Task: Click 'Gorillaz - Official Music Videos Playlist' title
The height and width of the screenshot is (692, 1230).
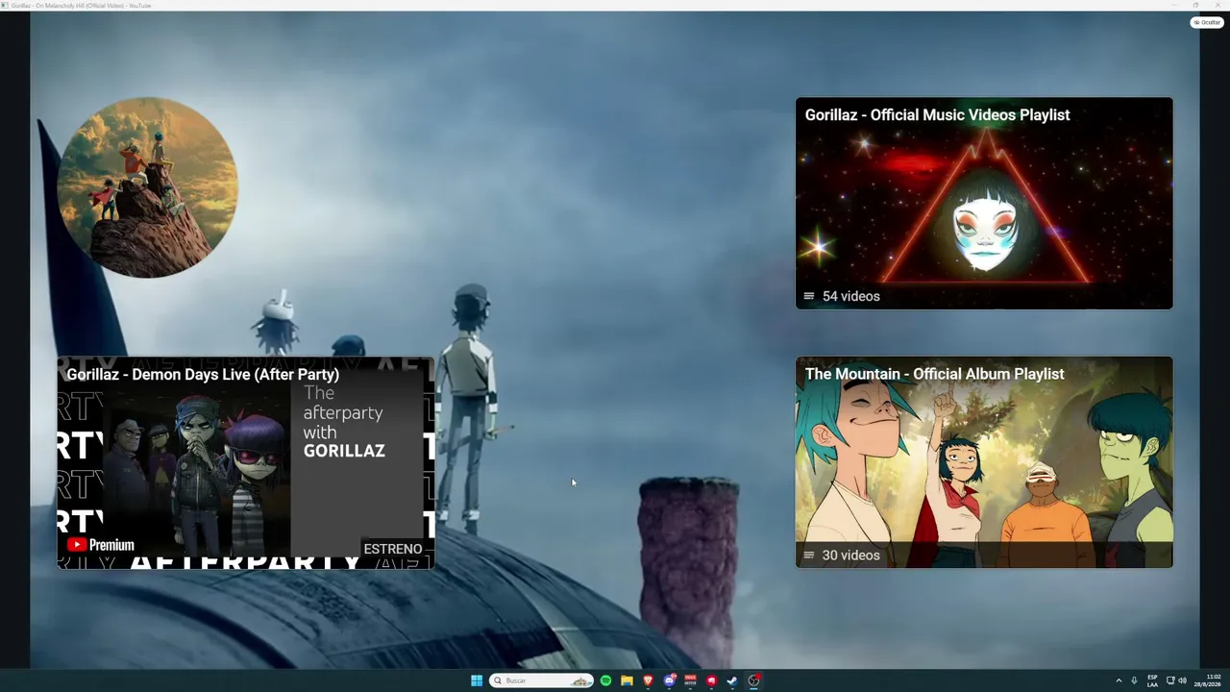Action: click(x=937, y=114)
